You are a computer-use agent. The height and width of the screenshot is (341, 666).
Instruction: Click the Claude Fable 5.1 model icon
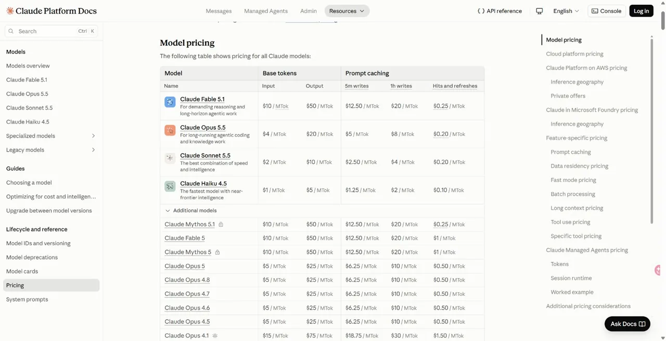pos(170,102)
